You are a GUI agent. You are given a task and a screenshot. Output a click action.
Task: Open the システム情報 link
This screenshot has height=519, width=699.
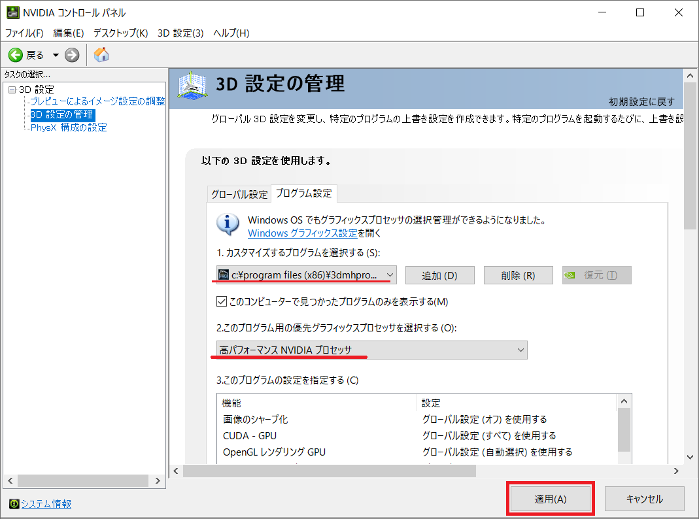point(46,504)
